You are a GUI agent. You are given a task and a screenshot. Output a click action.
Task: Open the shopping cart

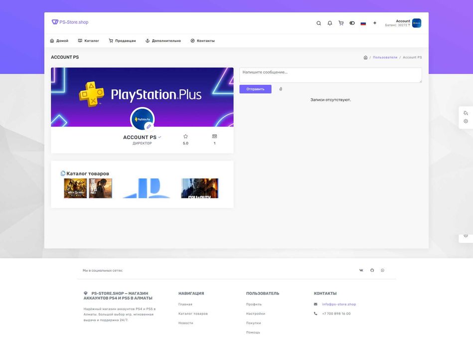pos(341,23)
